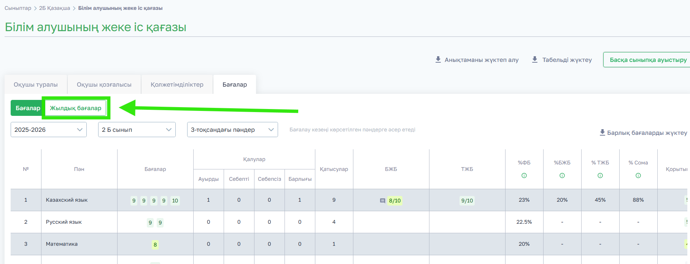Open comment icon next to 8/10 БЖБ
The height and width of the screenshot is (264, 690).
coord(383,201)
